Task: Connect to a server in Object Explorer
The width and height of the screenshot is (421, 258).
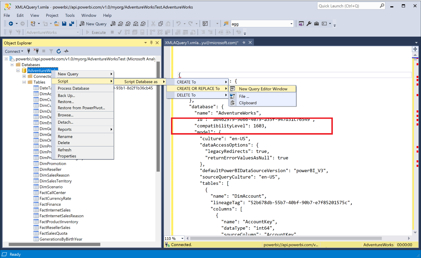Action: click(12, 51)
